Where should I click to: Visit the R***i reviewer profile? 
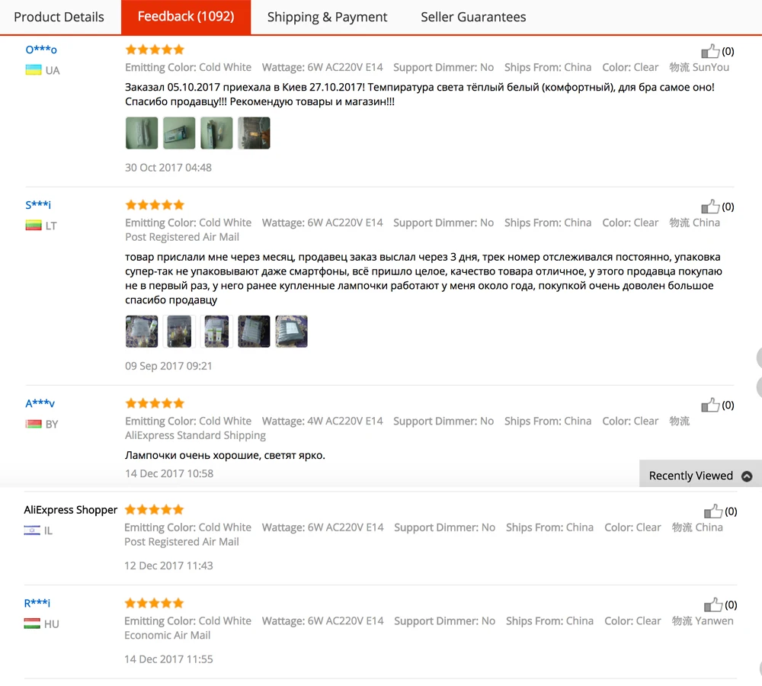[x=37, y=603]
